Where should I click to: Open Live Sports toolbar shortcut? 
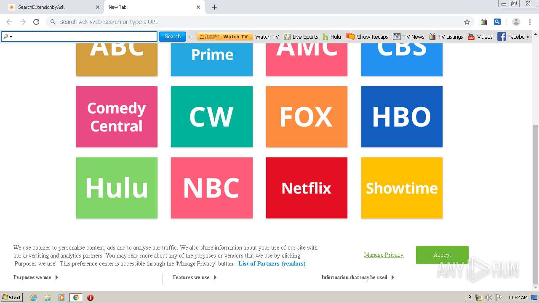click(x=301, y=37)
